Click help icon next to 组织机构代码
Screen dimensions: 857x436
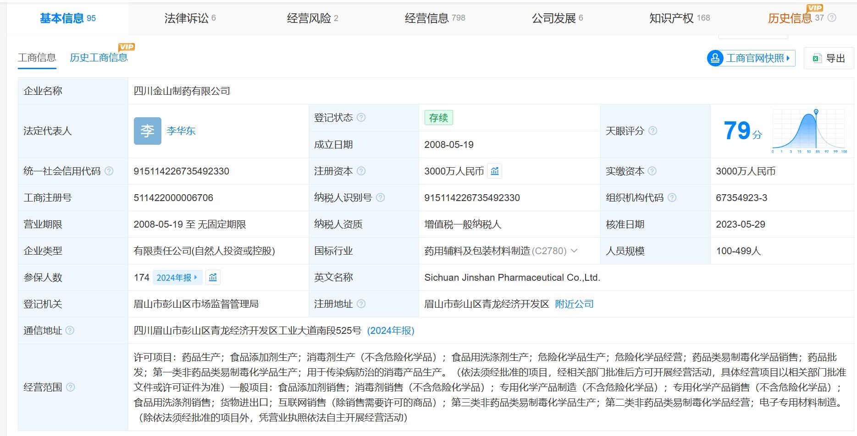click(672, 198)
